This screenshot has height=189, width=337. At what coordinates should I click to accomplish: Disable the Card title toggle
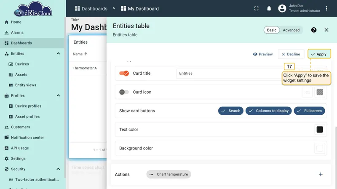(124, 73)
